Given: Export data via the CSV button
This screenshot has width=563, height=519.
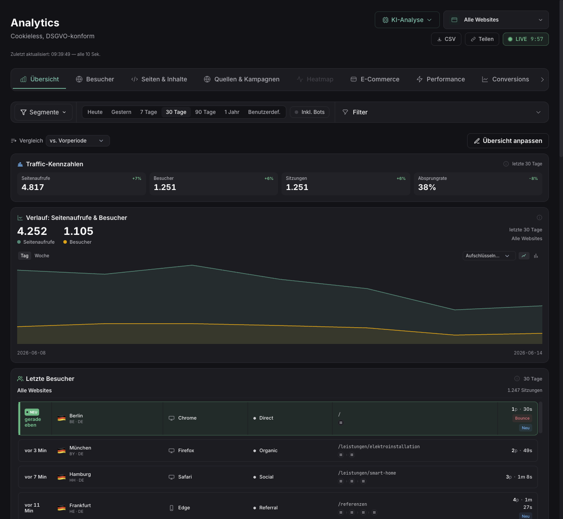Looking at the screenshot, I should [446, 39].
